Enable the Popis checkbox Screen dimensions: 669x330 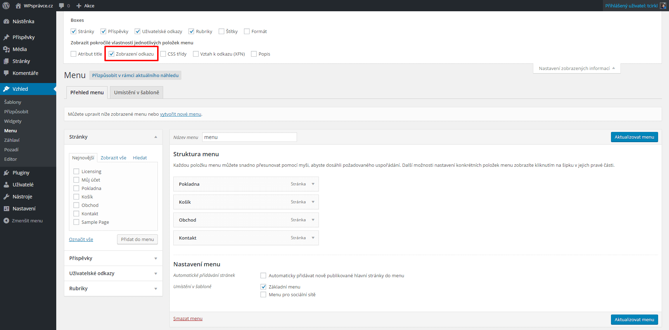[x=254, y=54]
